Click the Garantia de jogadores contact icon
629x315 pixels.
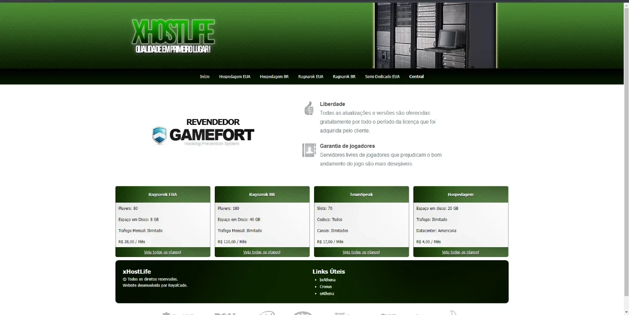pyautogui.click(x=309, y=150)
